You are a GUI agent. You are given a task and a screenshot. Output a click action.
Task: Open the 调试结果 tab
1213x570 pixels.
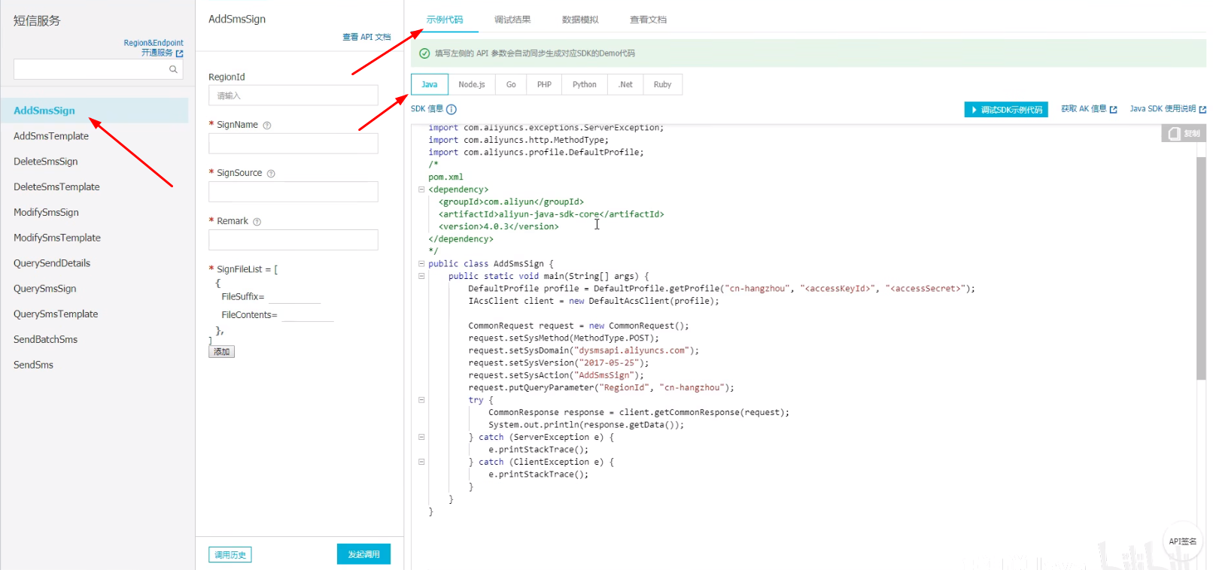(512, 20)
